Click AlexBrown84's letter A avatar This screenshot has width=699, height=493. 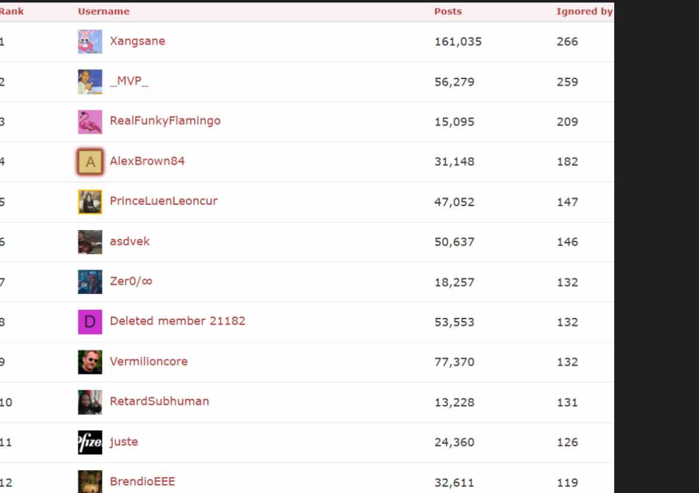tap(90, 162)
